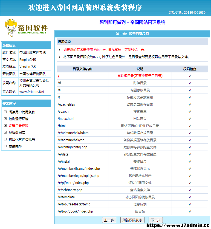Click the check mark in the /d row

pos(190,83)
